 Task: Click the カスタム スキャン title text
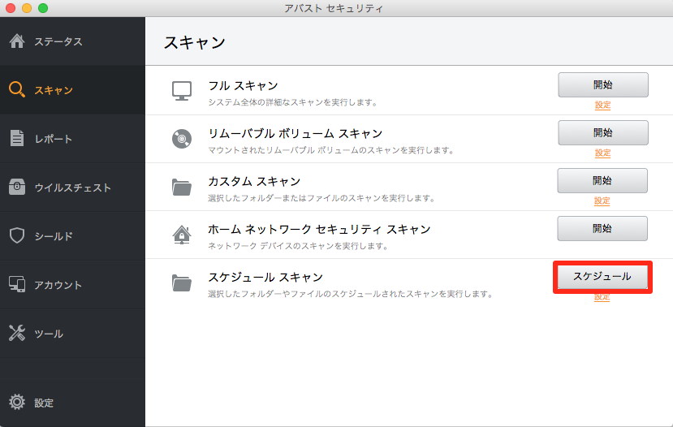tap(254, 182)
